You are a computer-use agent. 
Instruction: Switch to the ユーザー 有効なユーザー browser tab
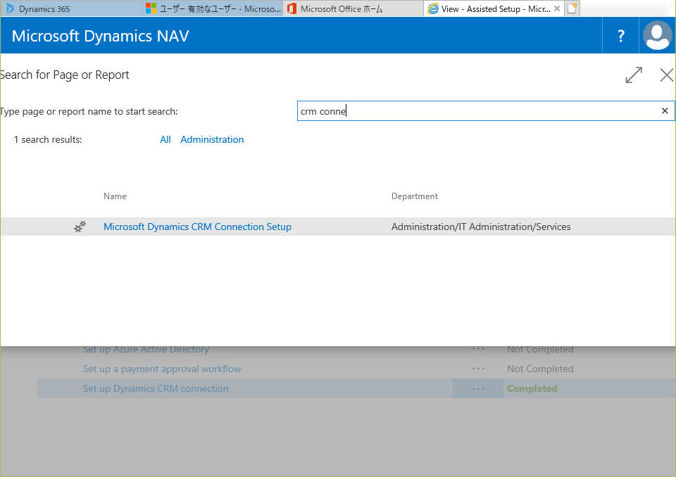coord(212,8)
